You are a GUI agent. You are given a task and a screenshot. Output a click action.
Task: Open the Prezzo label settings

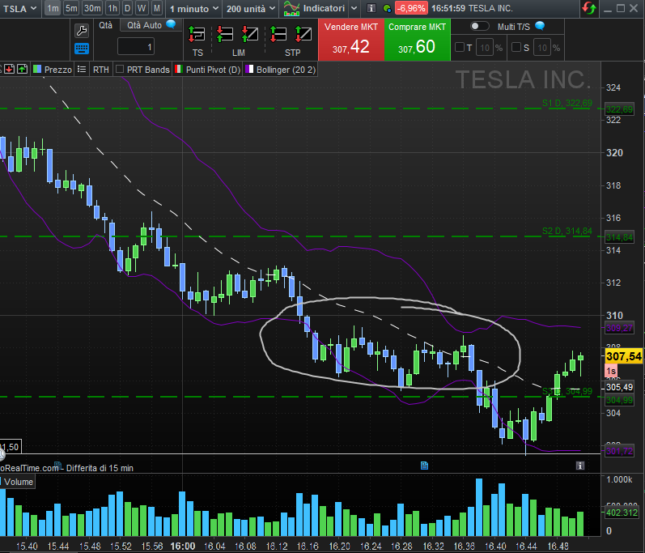(x=58, y=70)
